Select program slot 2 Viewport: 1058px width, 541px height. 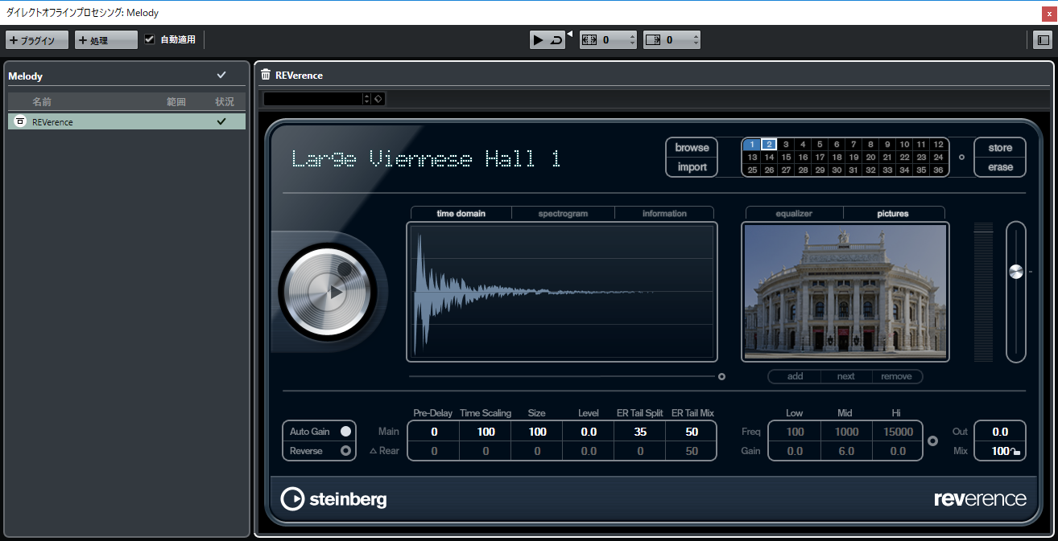769,145
